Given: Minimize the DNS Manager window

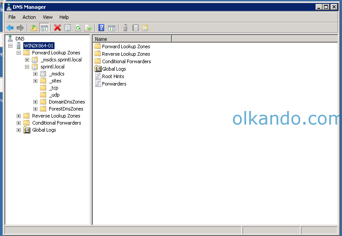Looking at the screenshot, I should [319, 7].
